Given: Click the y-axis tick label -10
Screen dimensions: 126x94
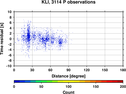Looking at the screenshot, I should click(9, 66).
